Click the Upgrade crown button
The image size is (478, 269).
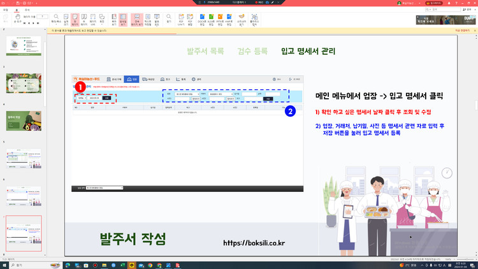click(x=434, y=3)
